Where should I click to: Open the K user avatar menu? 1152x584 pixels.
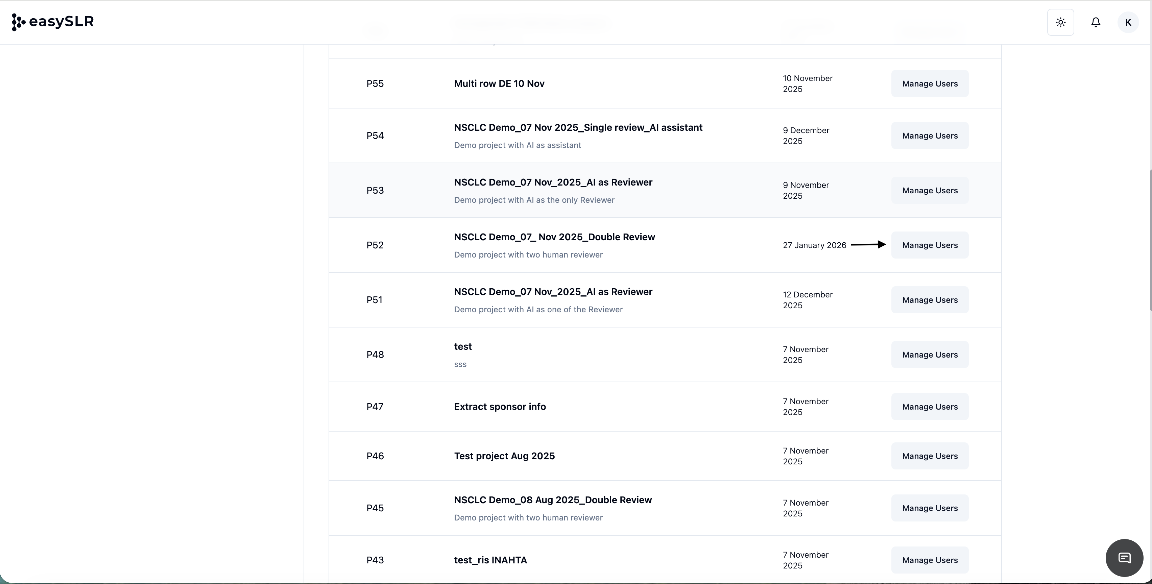pyautogui.click(x=1128, y=22)
